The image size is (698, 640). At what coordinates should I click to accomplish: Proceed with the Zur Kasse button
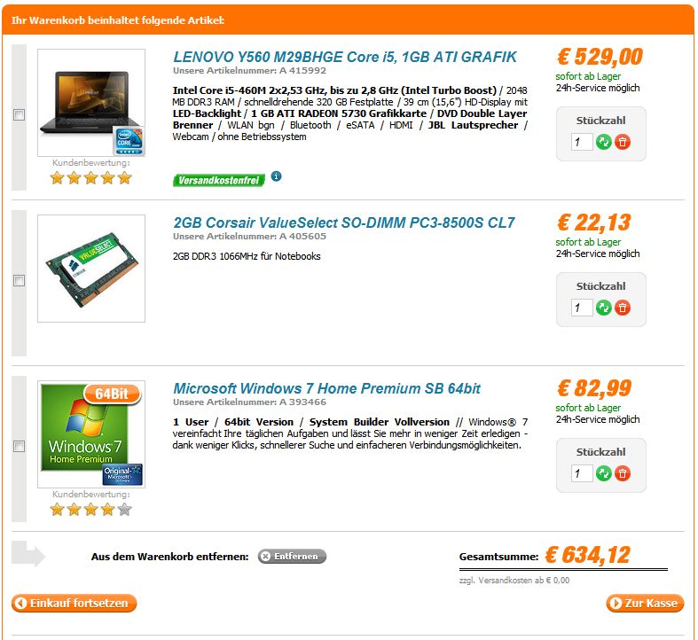[x=645, y=603]
